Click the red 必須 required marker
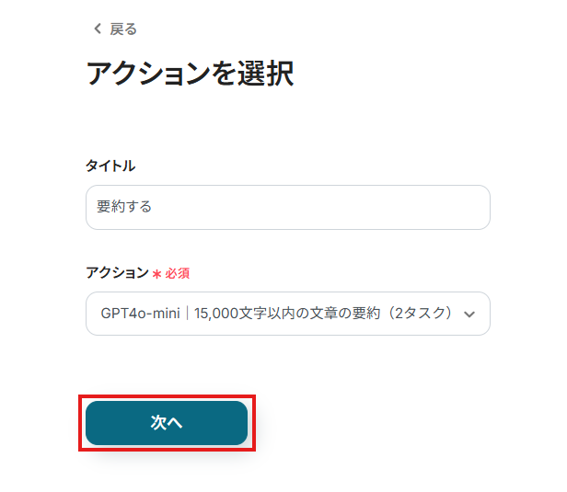 pyautogui.click(x=178, y=273)
